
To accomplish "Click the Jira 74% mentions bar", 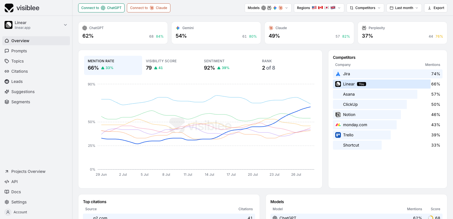I will coord(388,74).
